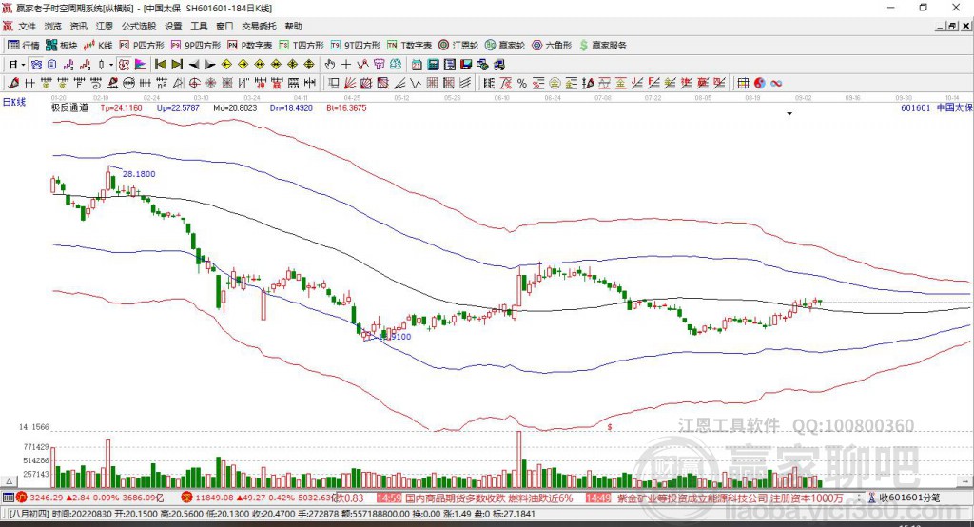Open the 江恩轮 Gann wheel
This screenshot has width=974, height=527.
coord(458,46)
